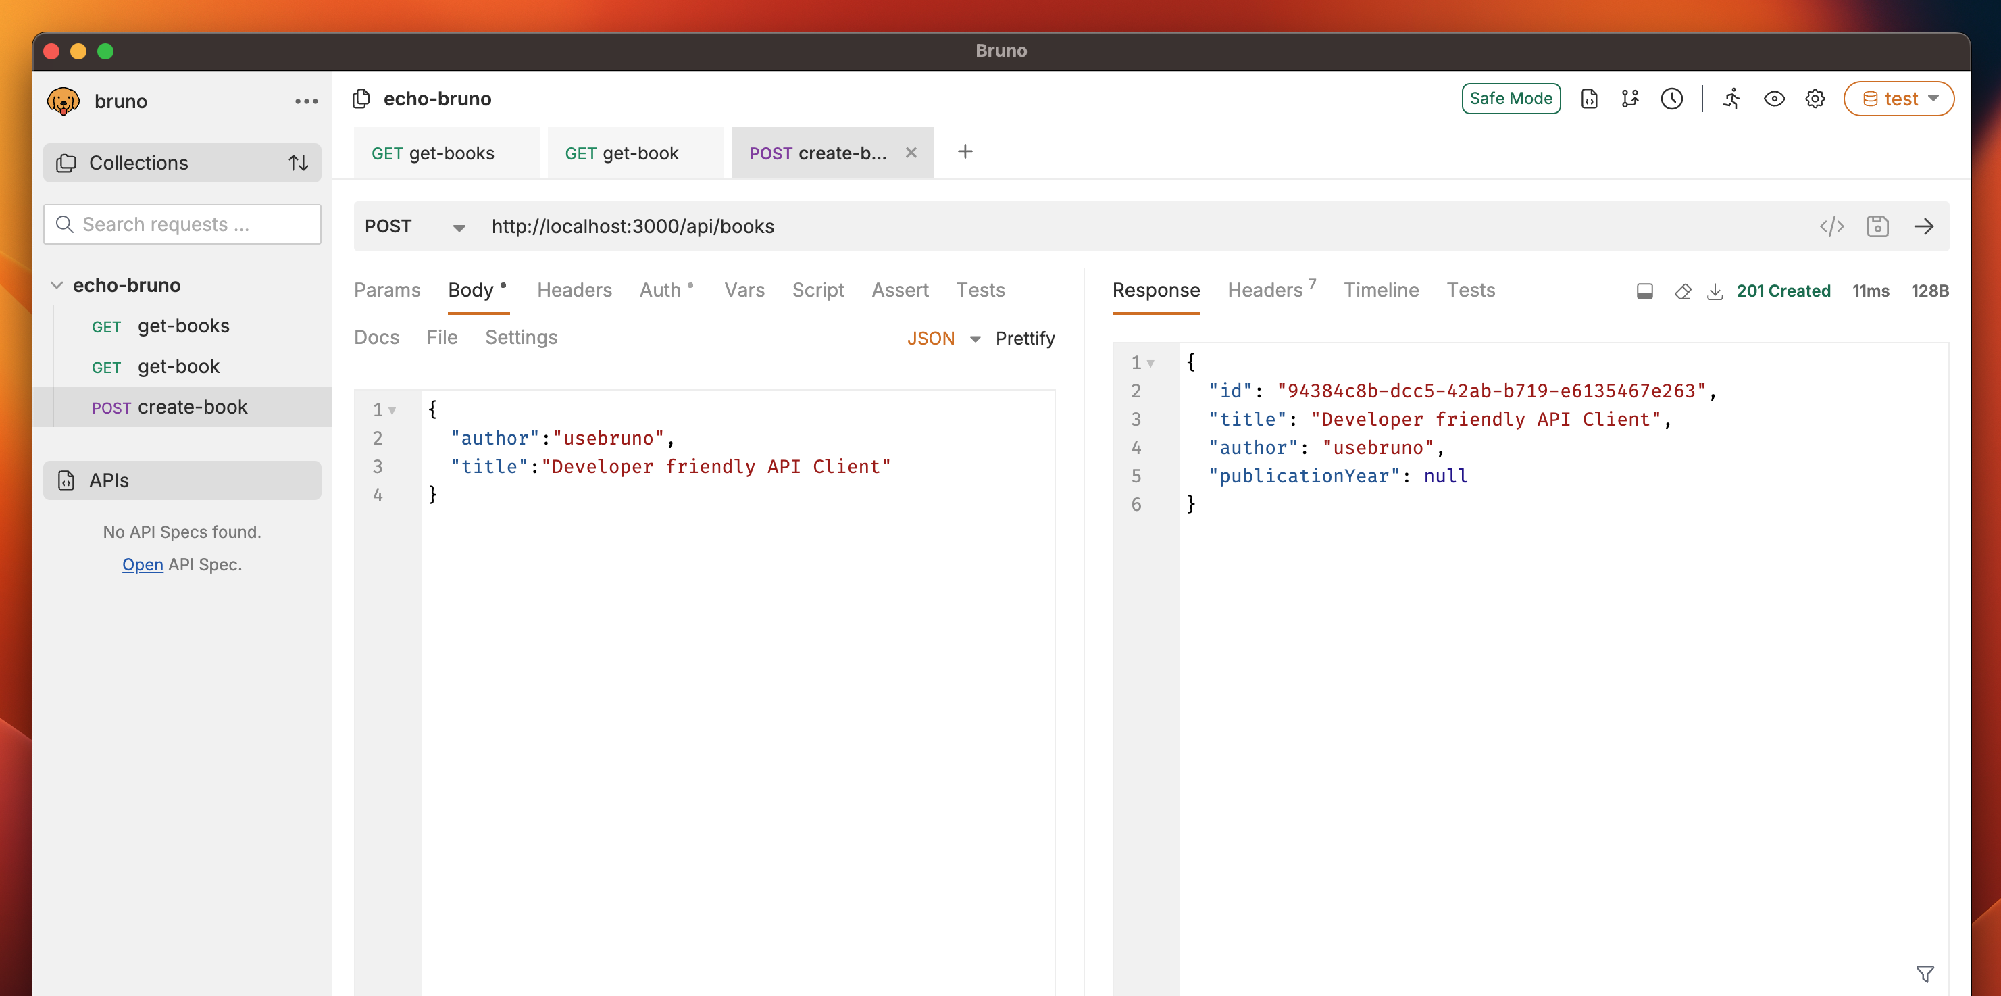Switch to the Timeline response tab
The image size is (2001, 996).
pos(1381,290)
